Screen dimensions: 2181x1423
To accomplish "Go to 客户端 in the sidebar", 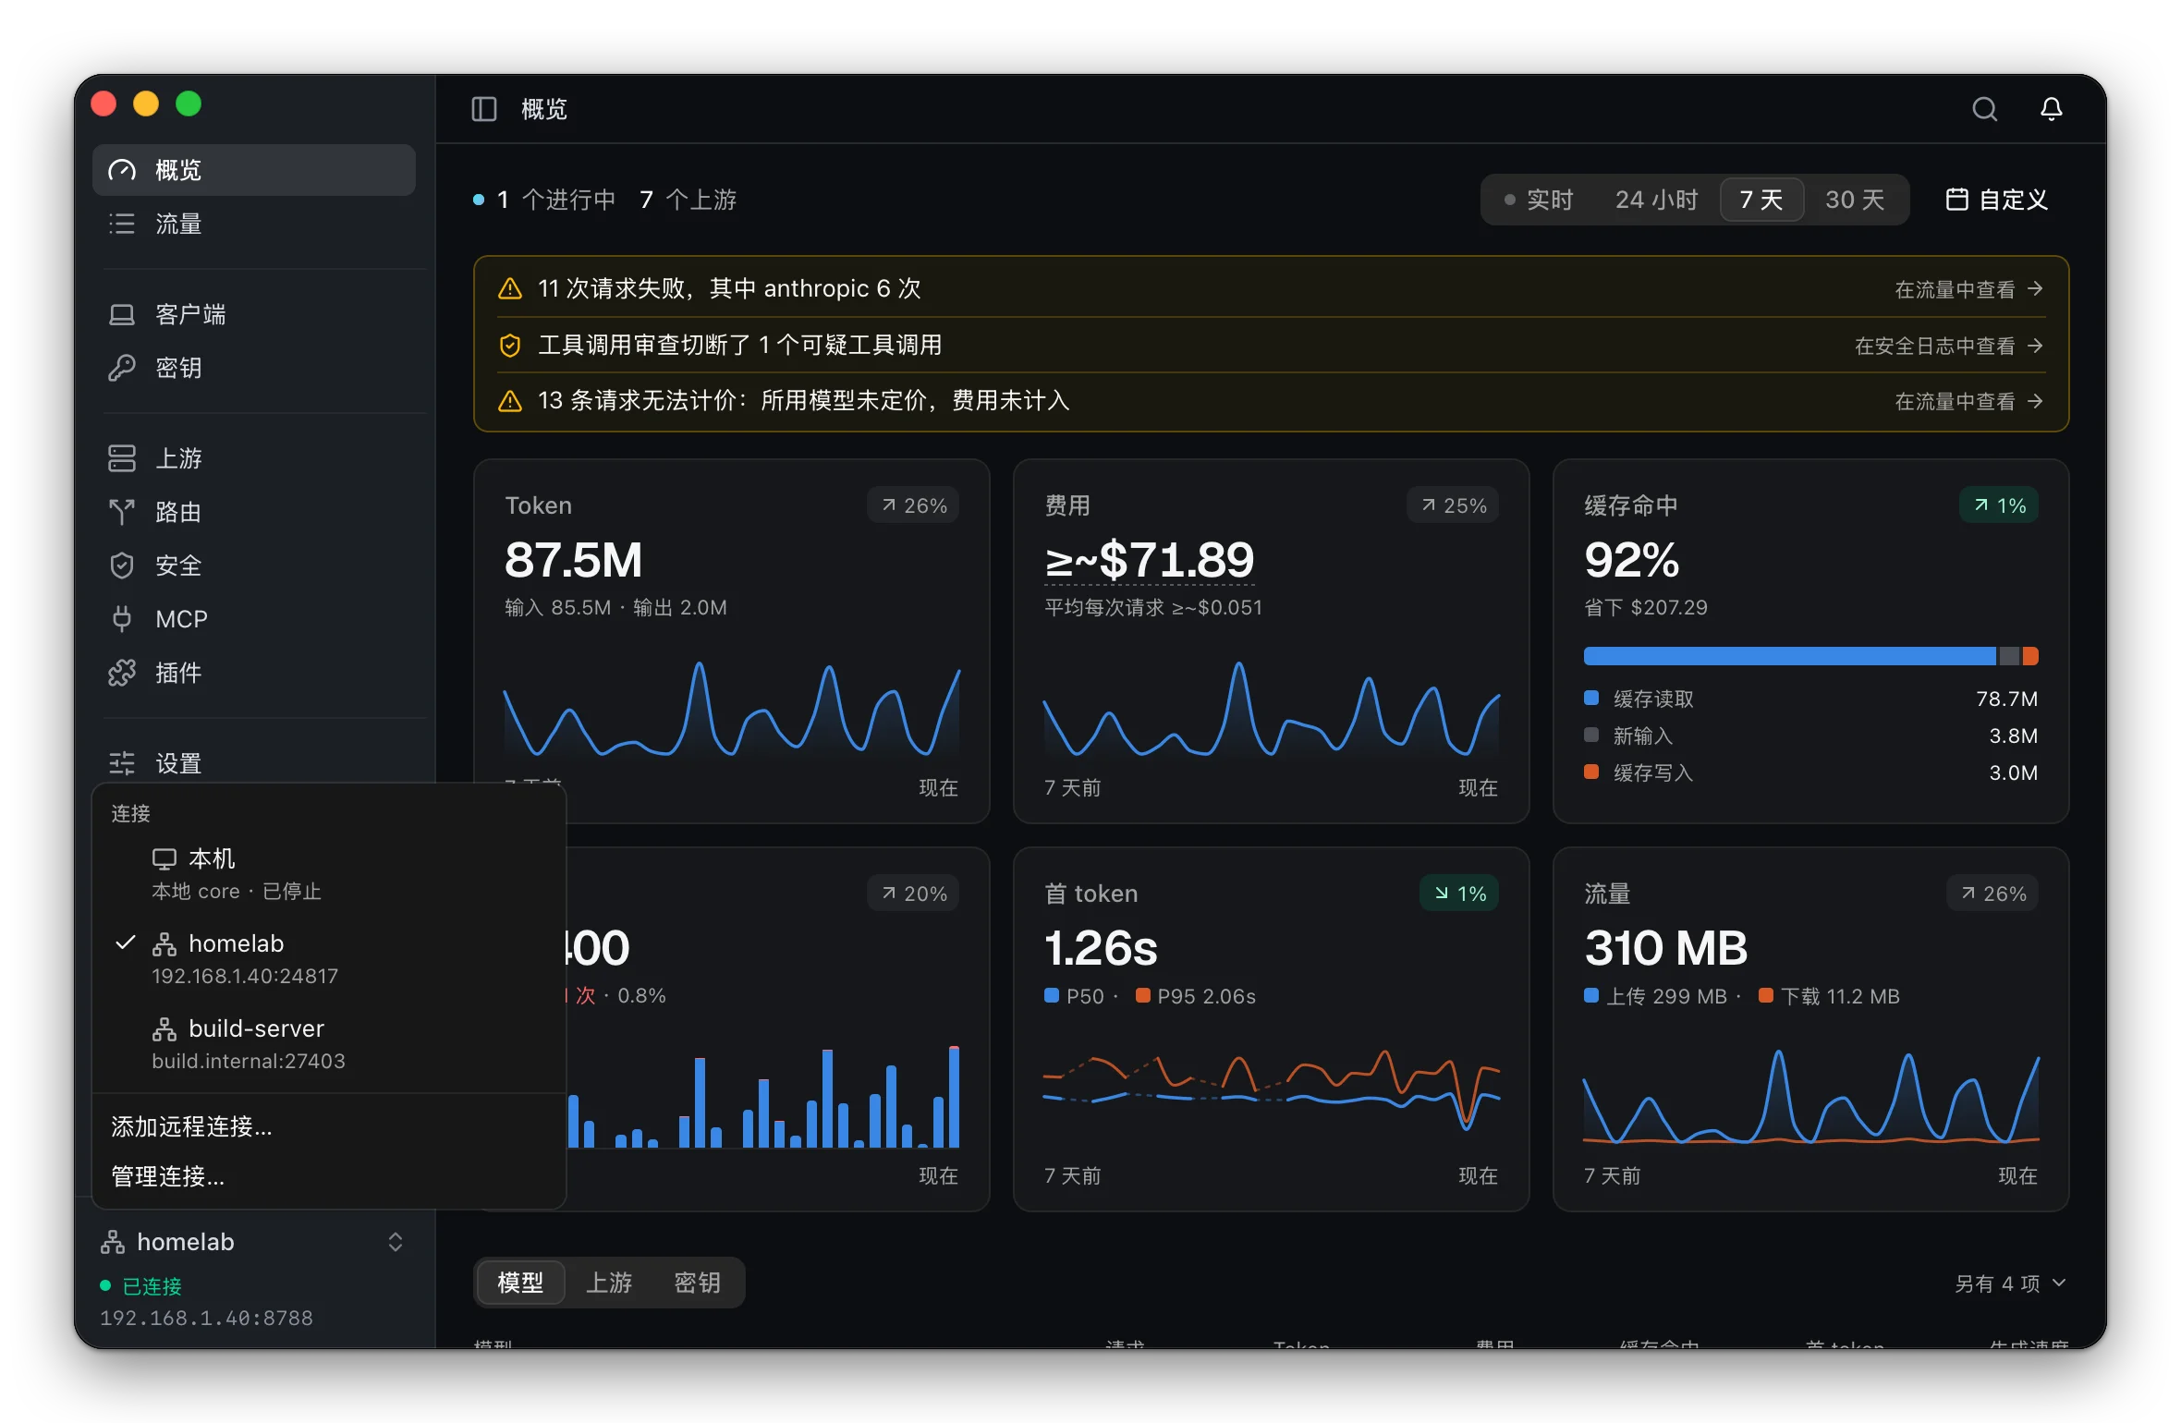I will (x=254, y=314).
